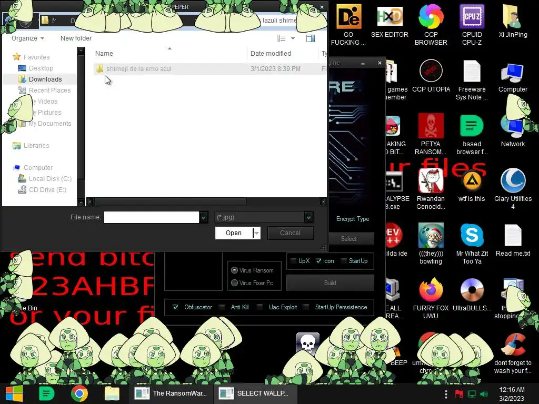Open UltraBULLS disc icon
Image resolution: width=539 pixels, height=404 pixels.
click(472, 295)
